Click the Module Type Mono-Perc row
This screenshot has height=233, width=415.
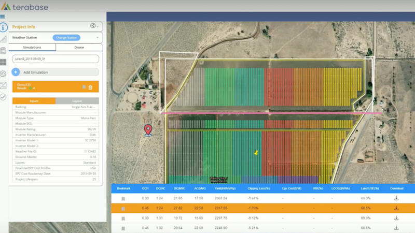(56, 118)
